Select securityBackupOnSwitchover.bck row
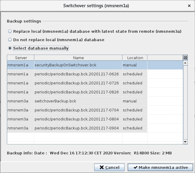 tap(65, 65)
